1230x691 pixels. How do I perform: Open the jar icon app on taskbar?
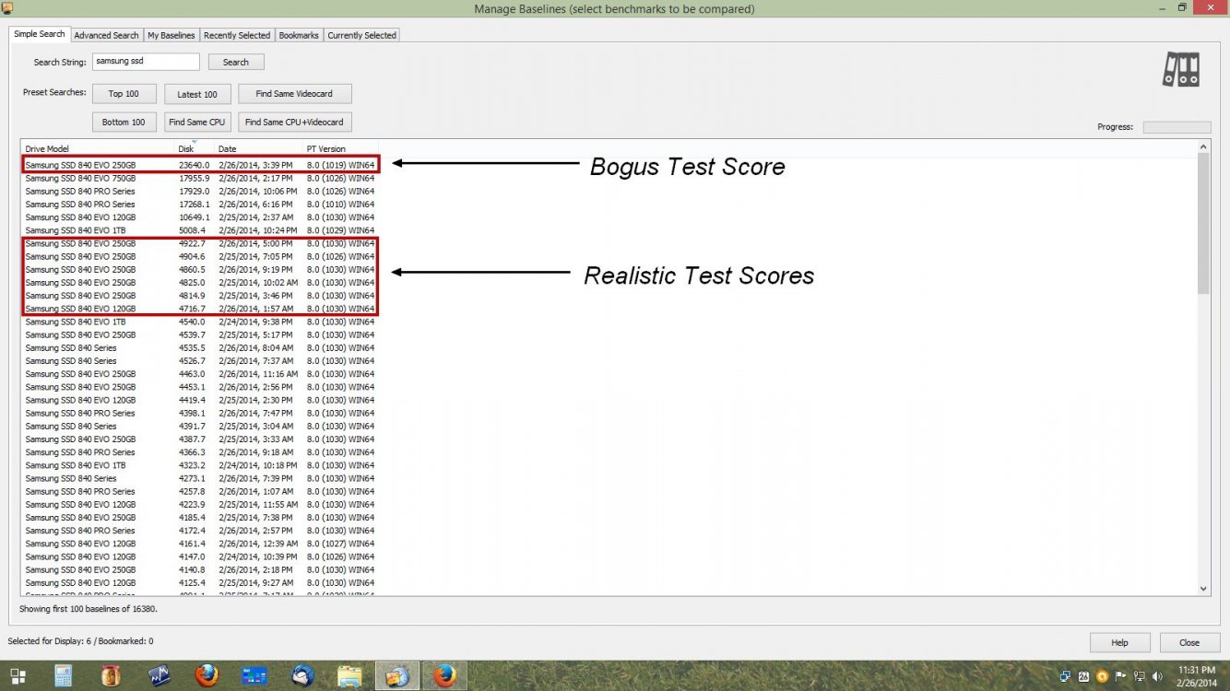point(111,675)
